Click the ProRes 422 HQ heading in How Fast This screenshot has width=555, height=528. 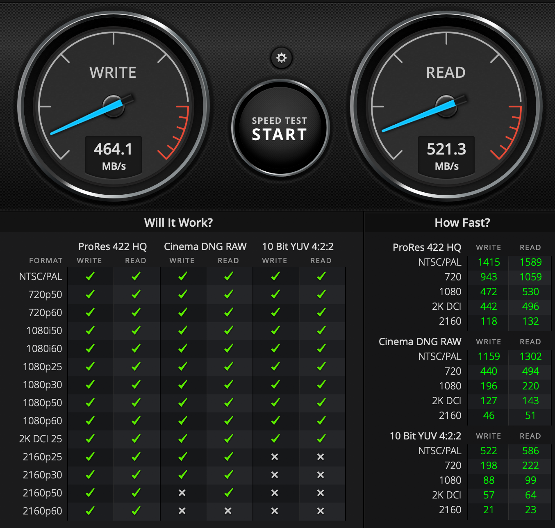tap(427, 247)
